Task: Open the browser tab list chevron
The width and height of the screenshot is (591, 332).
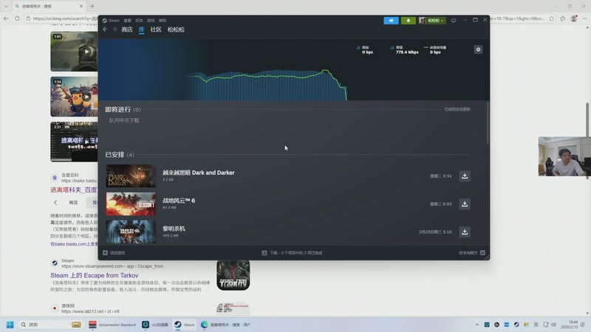Action: (x=6, y=6)
